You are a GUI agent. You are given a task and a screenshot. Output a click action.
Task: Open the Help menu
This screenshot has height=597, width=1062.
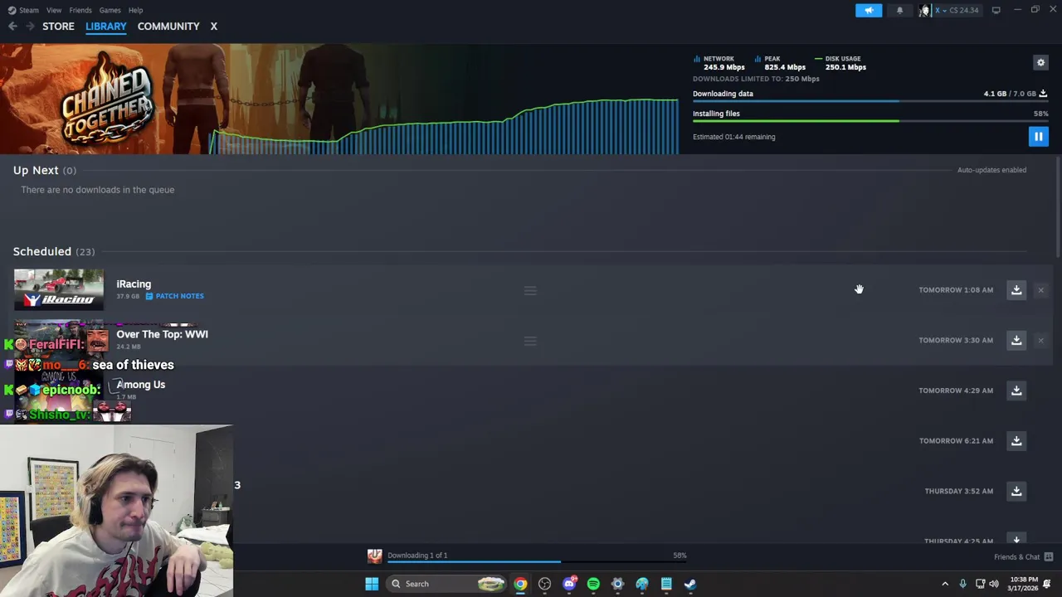pyautogui.click(x=136, y=10)
